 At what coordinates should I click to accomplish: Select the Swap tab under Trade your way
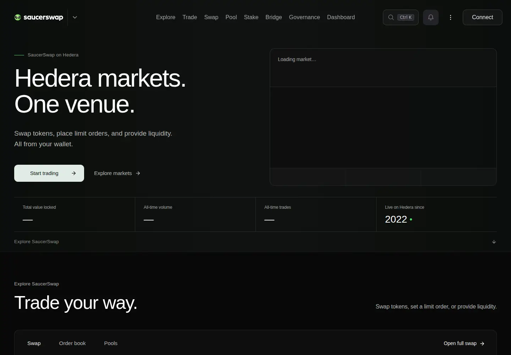pos(34,343)
